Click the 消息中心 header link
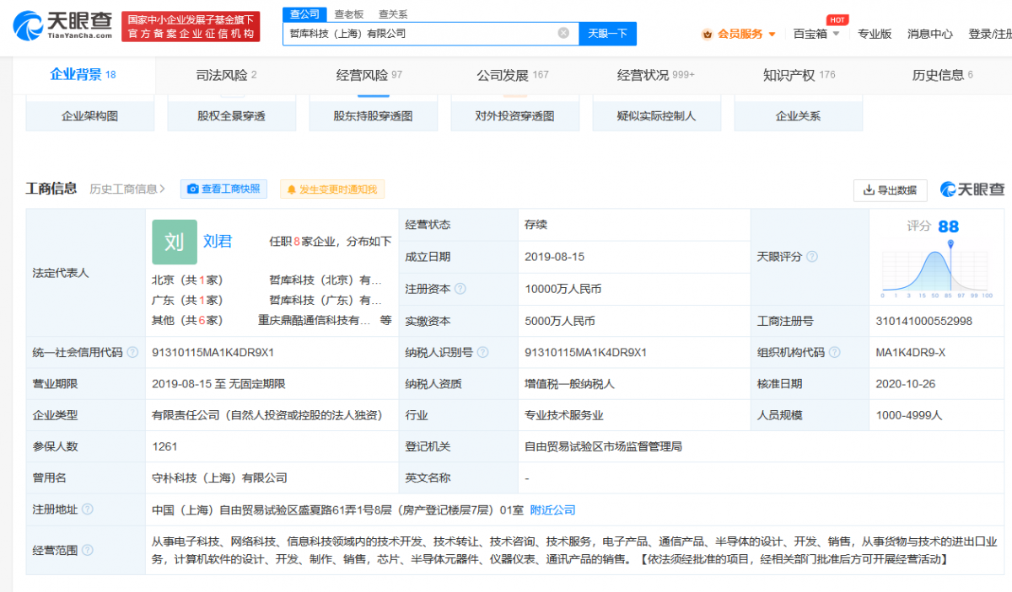1012x592 pixels. [930, 34]
